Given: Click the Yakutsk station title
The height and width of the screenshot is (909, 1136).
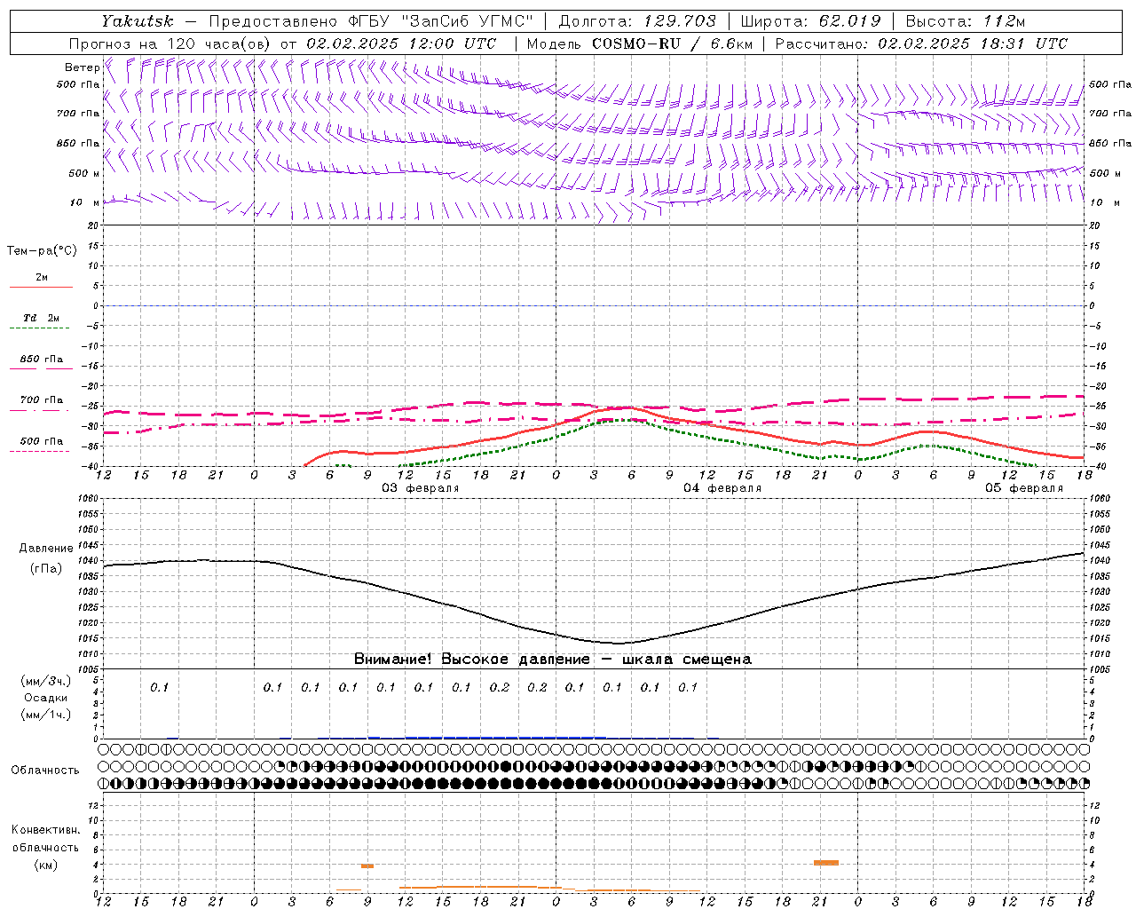Looking at the screenshot, I should (137, 21).
